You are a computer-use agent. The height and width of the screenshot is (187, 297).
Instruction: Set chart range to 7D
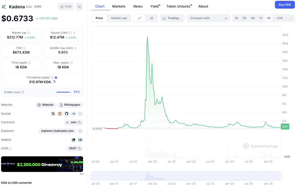244,18
